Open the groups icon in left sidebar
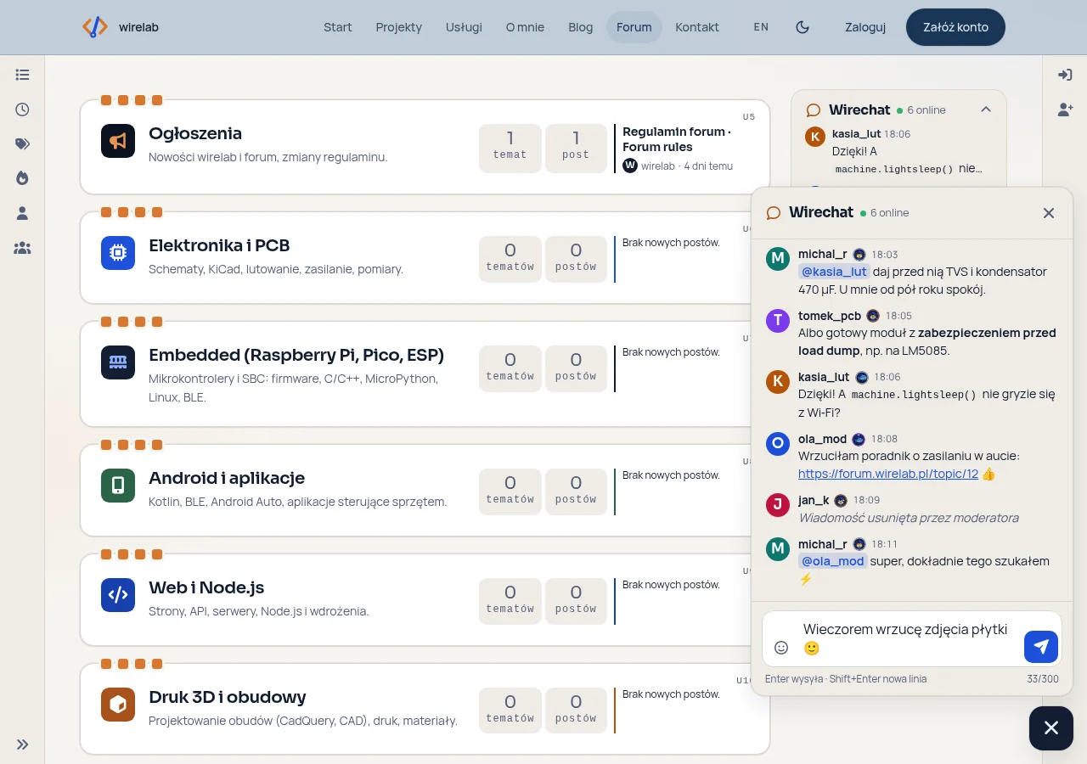This screenshot has width=1087, height=764. pos(23,248)
